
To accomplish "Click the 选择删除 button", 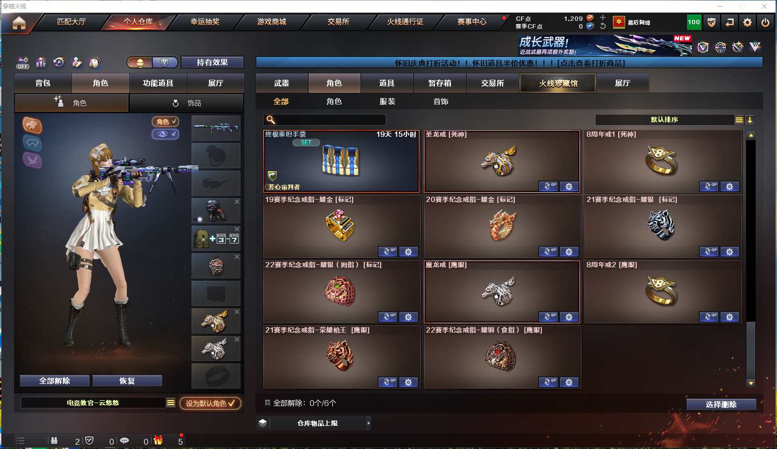I will [x=721, y=405].
